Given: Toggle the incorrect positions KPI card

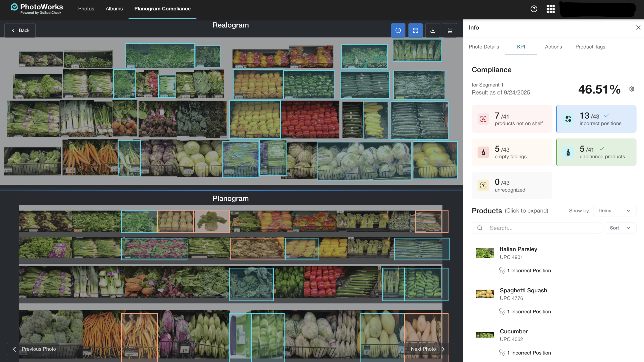Looking at the screenshot, I should click(x=596, y=119).
